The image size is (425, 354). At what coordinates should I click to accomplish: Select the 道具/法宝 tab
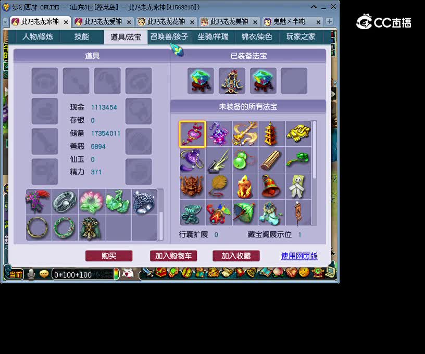click(126, 37)
